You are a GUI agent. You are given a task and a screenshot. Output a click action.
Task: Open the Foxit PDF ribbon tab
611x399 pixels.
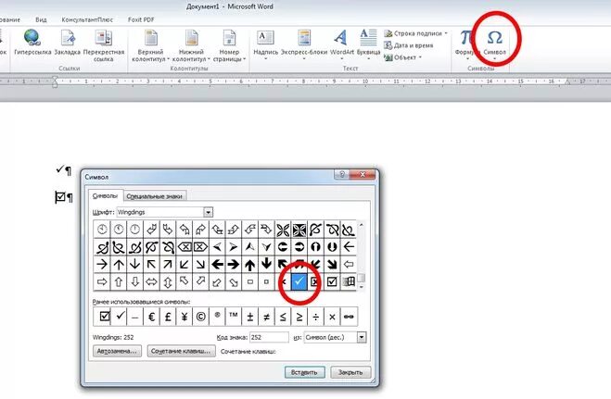coord(141,19)
